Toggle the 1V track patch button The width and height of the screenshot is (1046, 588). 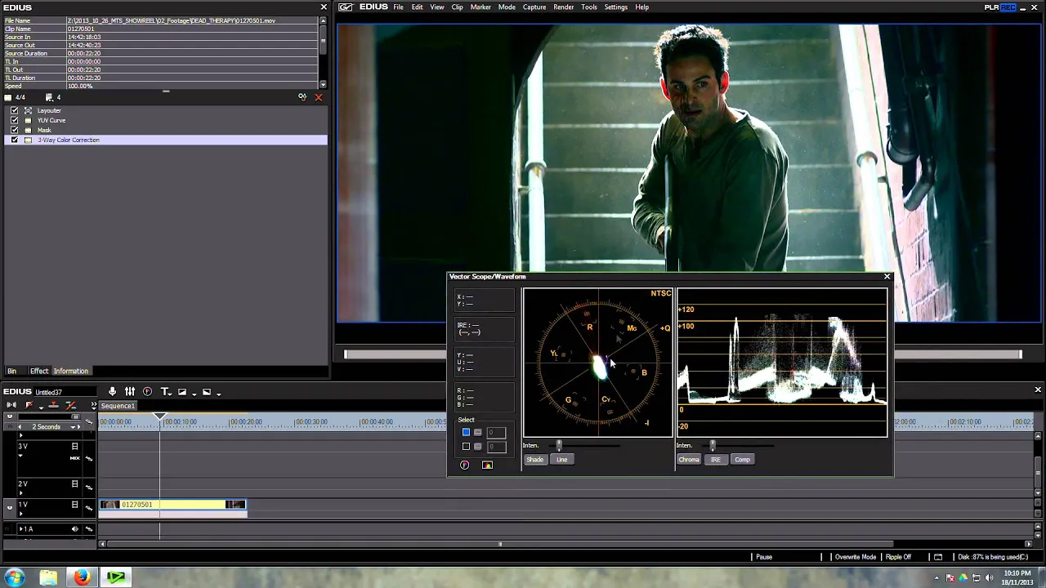(x=10, y=507)
